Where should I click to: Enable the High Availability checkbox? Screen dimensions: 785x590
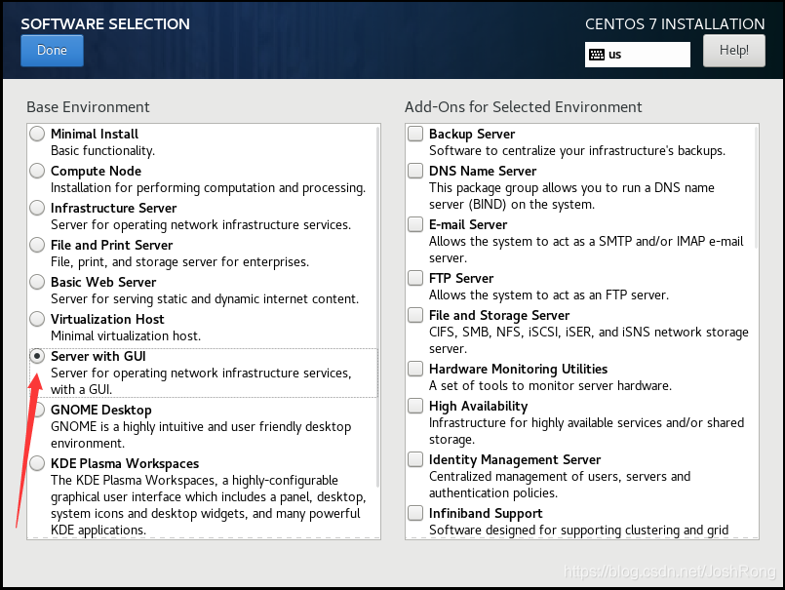pos(415,406)
